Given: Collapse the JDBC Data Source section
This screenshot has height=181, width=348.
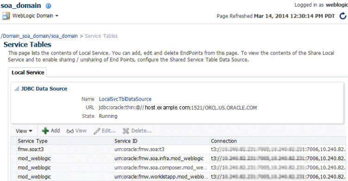Looking at the screenshot, I should point(17,89).
